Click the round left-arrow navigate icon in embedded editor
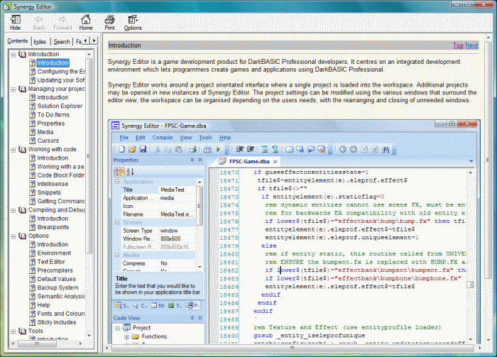 click(x=343, y=149)
